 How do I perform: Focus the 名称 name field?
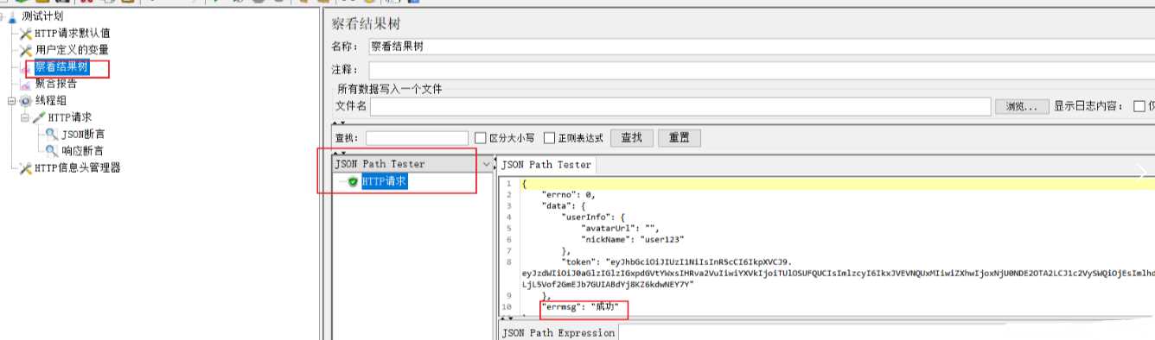(761, 46)
